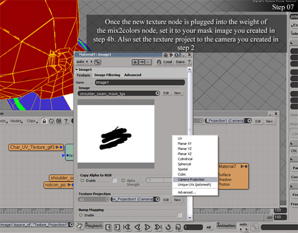The width and height of the screenshot is (298, 233).
Task: Click the lock icon in render tree toolbar
Action: tap(44, 121)
